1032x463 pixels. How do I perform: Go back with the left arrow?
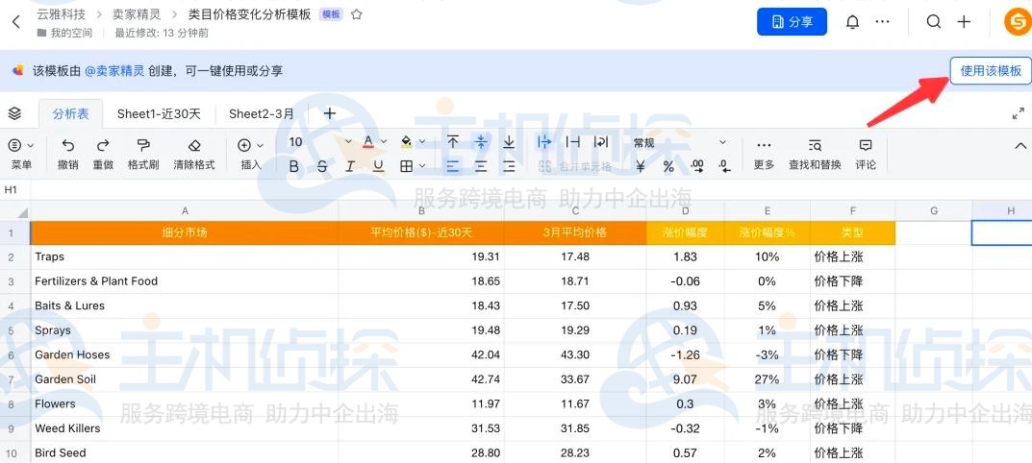(x=16, y=22)
